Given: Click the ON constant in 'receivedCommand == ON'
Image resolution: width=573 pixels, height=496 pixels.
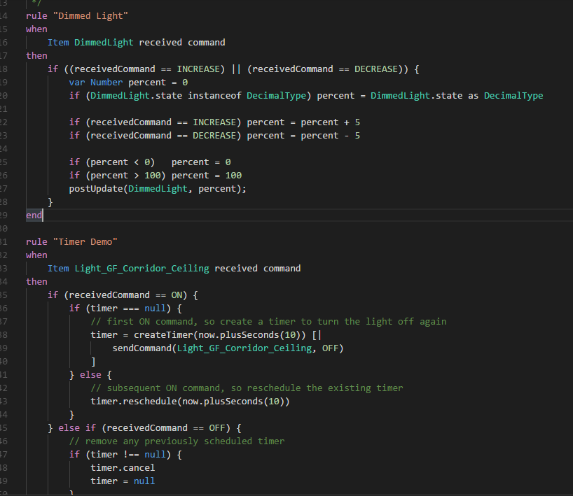Looking at the screenshot, I should pos(177,295).
